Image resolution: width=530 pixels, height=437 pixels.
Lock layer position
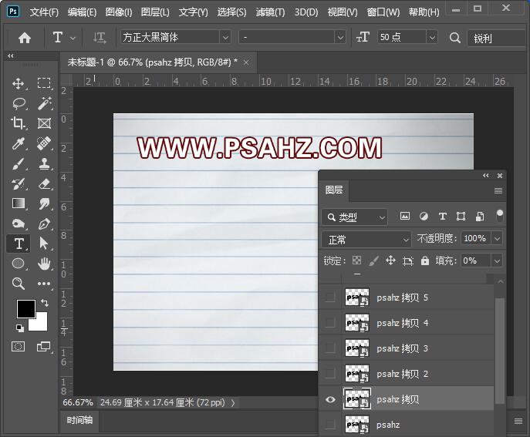(390, 261)
